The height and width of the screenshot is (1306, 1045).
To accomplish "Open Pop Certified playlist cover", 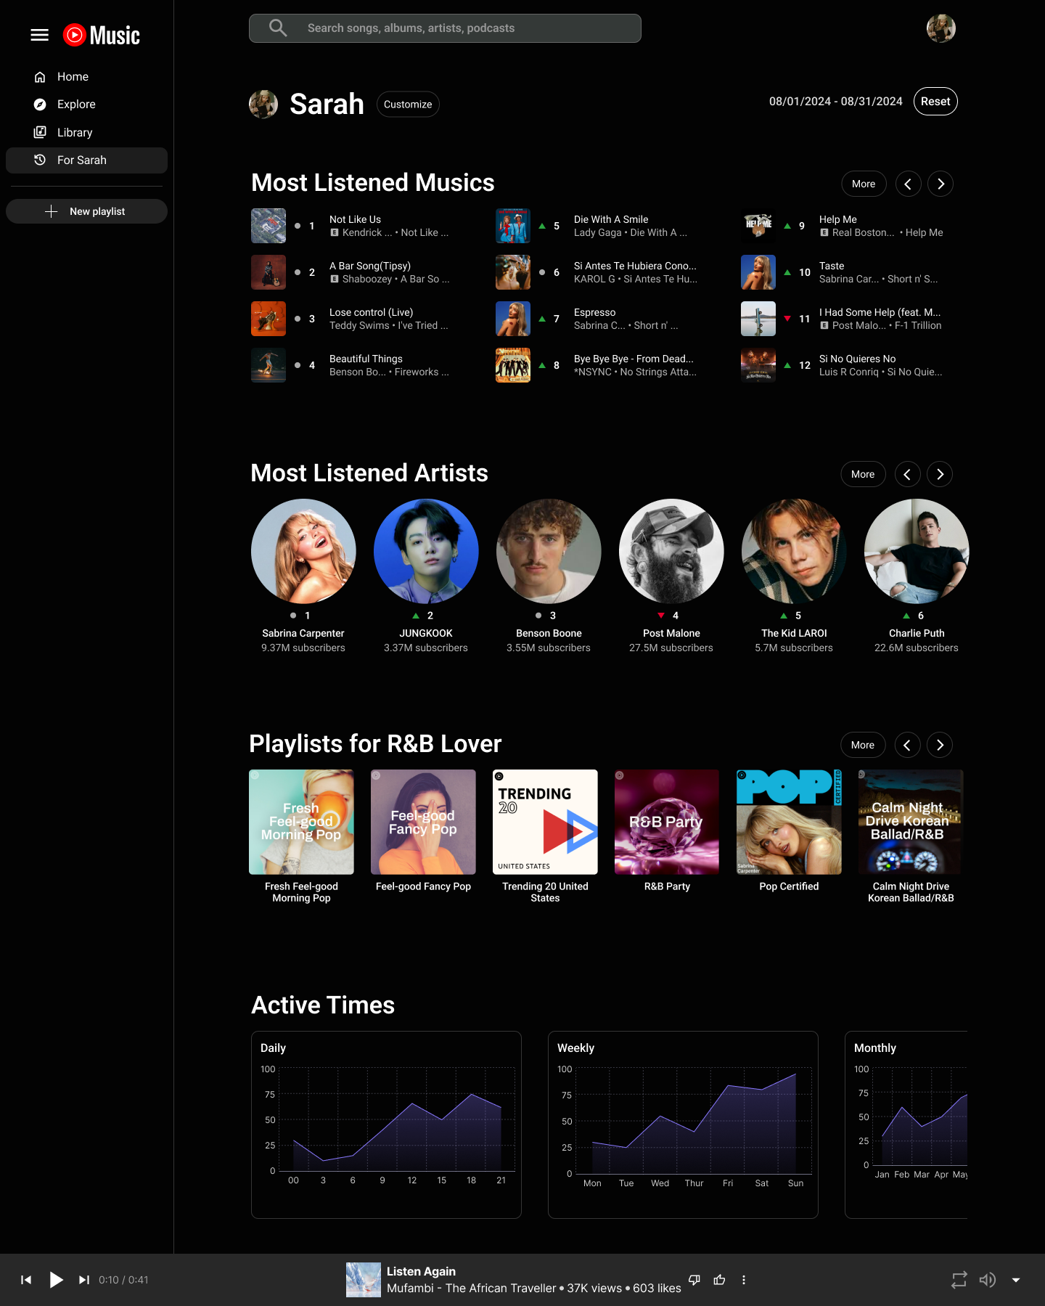I will (789, 822).
